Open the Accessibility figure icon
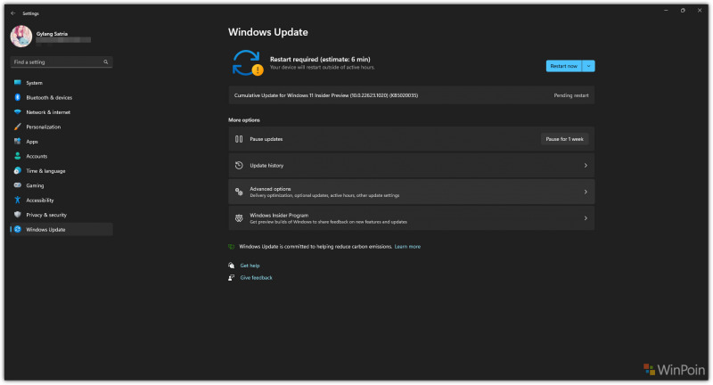Viewport: 713px width, 385px height. pyautogui.click(x=17, y=200)
